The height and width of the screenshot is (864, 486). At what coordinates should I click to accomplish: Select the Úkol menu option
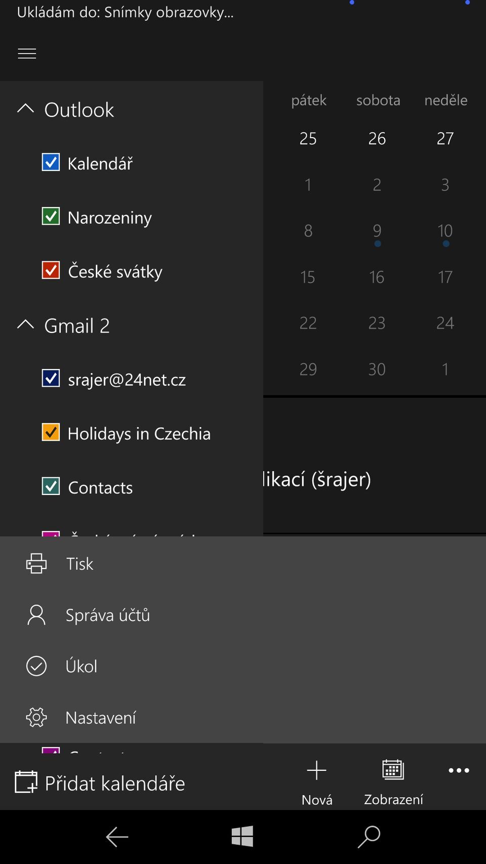click(82, 666)
